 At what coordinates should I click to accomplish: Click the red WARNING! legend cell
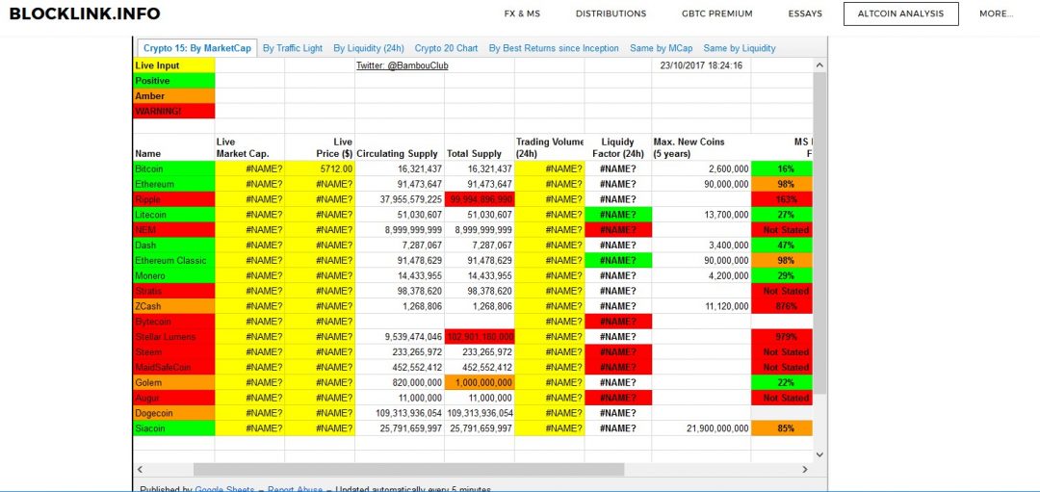pyautogui.click(x=173, y=112)
